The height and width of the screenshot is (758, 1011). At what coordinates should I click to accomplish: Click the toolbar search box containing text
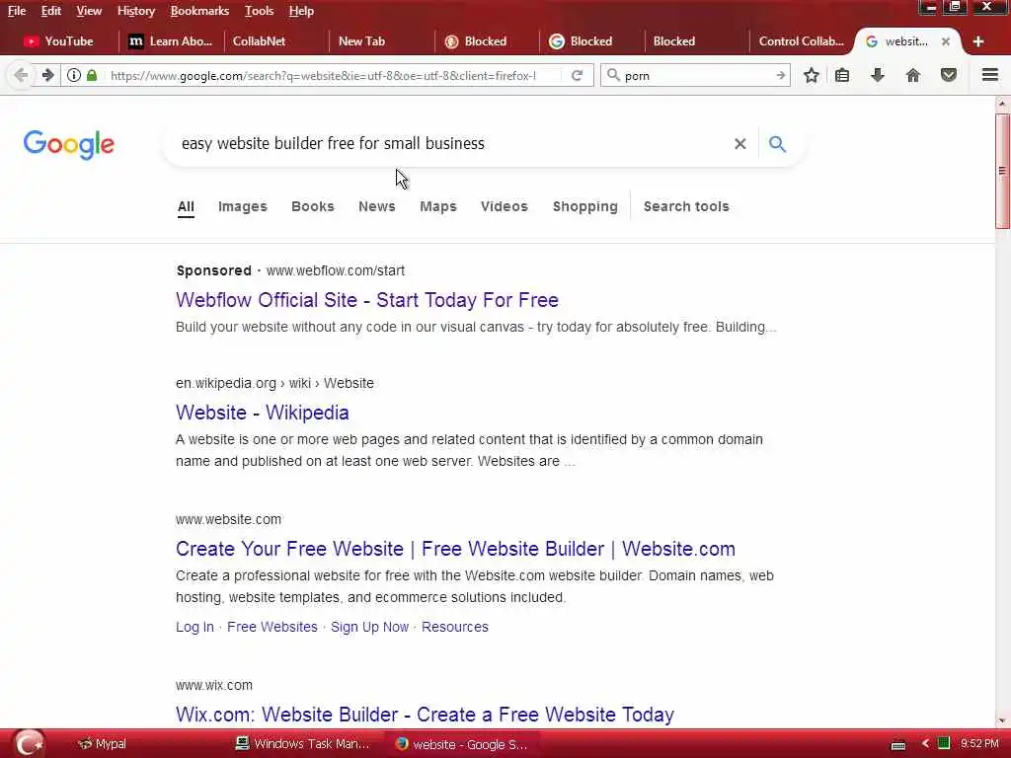point(696,75)
